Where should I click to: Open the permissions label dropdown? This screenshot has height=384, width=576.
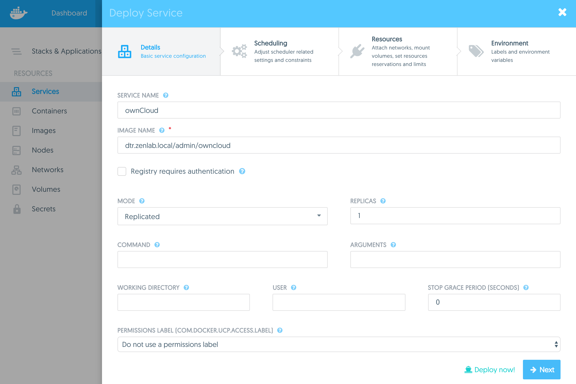339,344
